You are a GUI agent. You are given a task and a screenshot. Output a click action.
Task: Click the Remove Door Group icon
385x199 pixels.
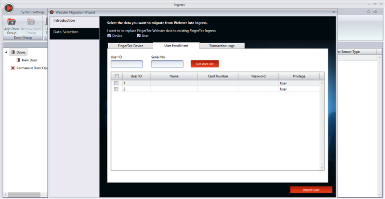pos(31,22)
